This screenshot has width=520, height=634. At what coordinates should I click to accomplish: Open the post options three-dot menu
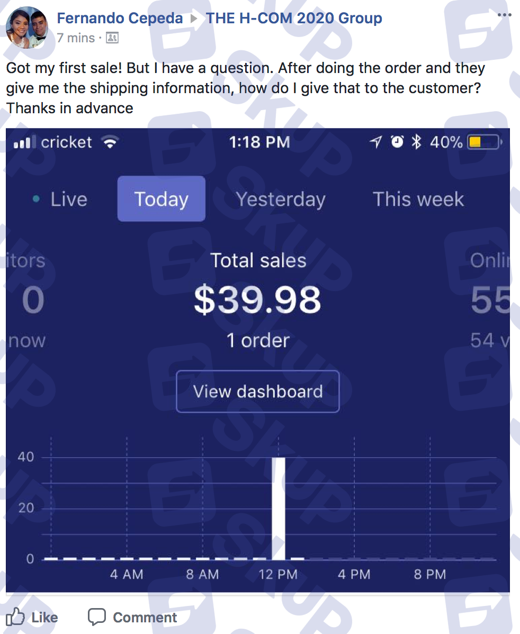pos(504,15)
